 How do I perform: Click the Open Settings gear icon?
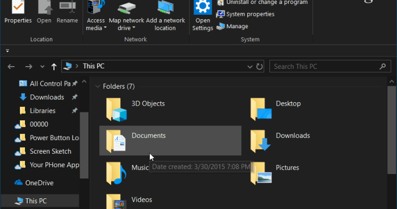(203, 8)
